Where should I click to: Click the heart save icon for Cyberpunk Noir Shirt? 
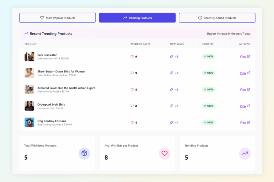coord(132,106)
